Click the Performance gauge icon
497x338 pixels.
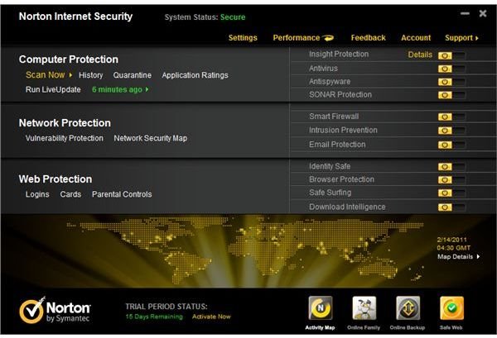tap(328, 38)
